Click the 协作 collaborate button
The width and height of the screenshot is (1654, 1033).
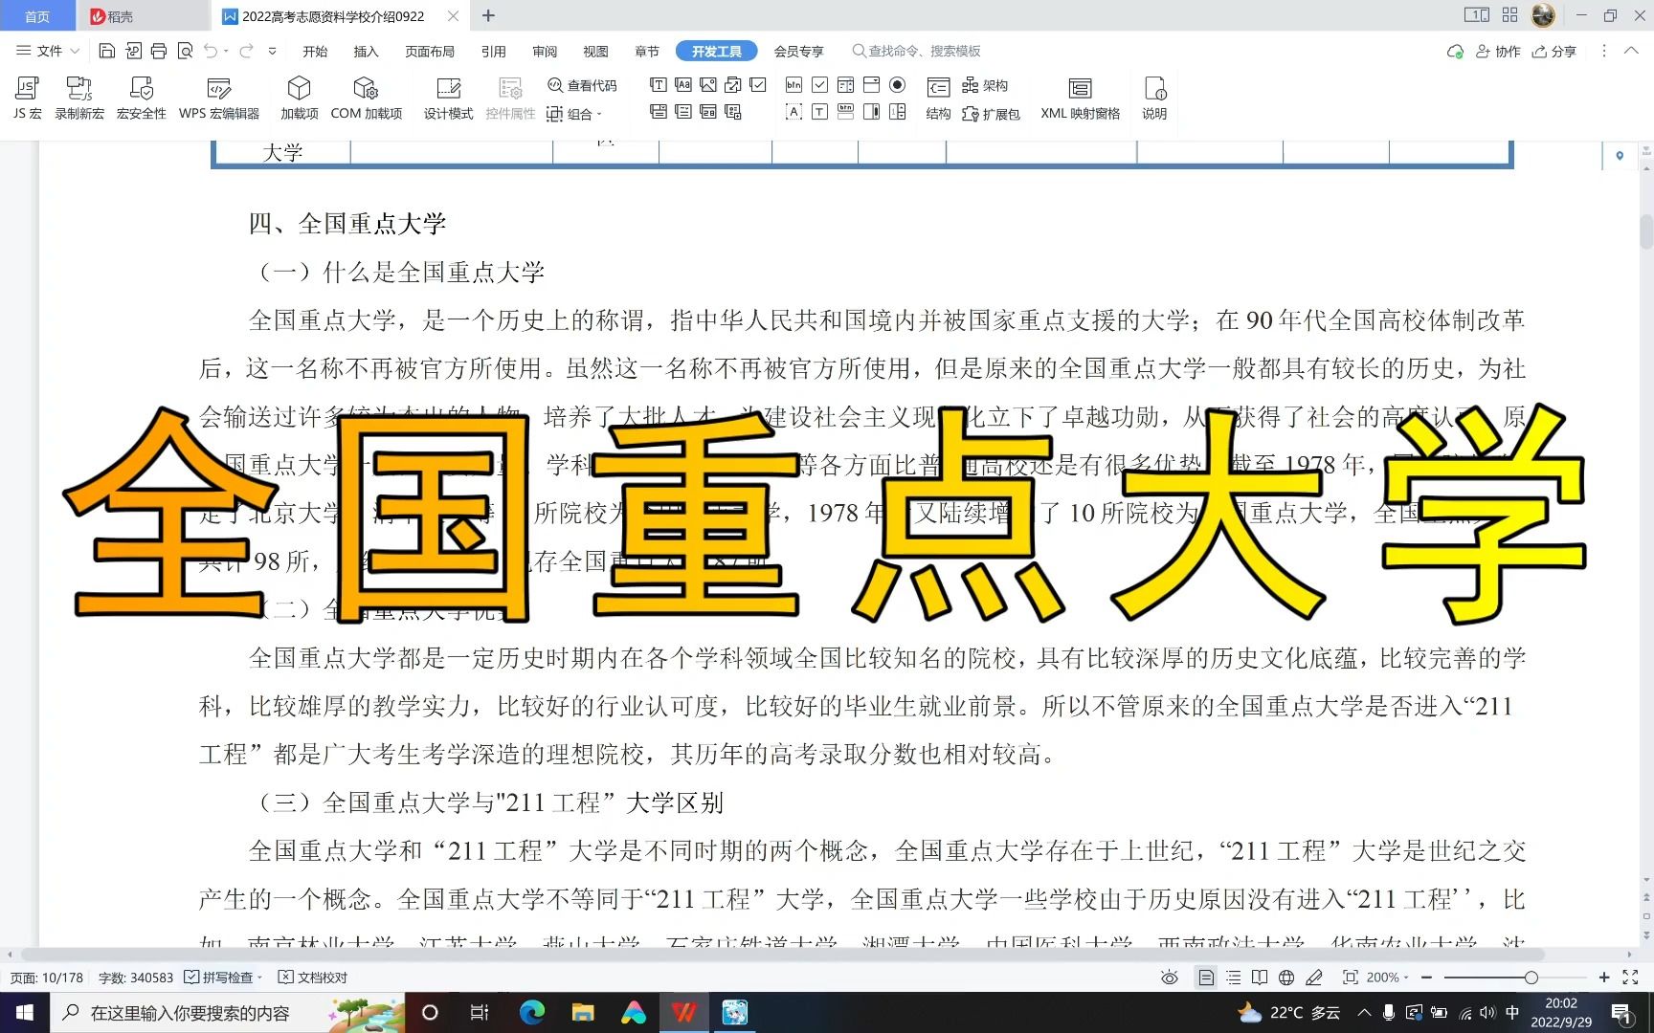coord(1499,51)
